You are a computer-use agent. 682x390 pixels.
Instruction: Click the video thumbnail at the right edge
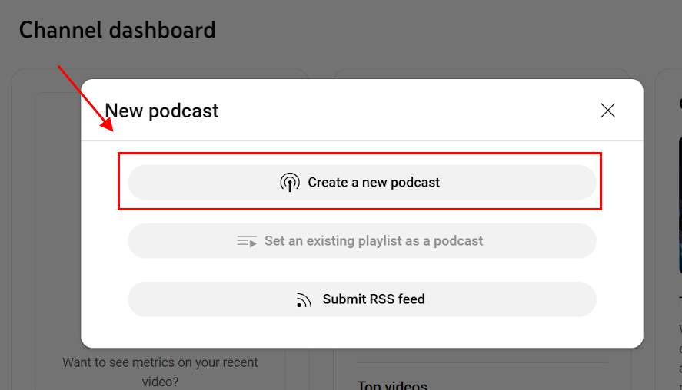[680, 205]
